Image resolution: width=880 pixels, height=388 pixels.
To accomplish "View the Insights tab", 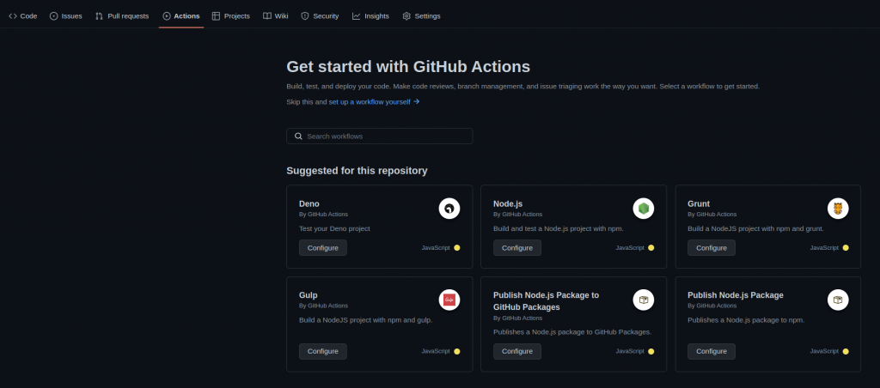I will point(370,15).
